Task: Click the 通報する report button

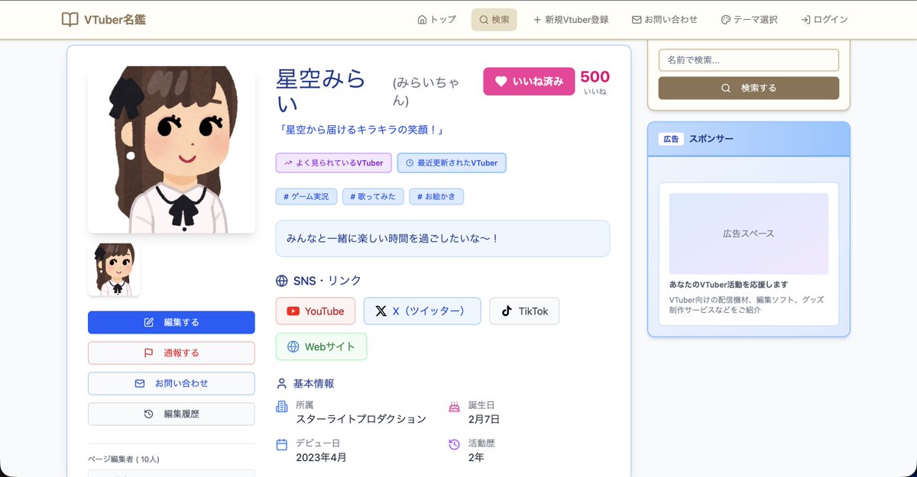Action: pos(171,353)
